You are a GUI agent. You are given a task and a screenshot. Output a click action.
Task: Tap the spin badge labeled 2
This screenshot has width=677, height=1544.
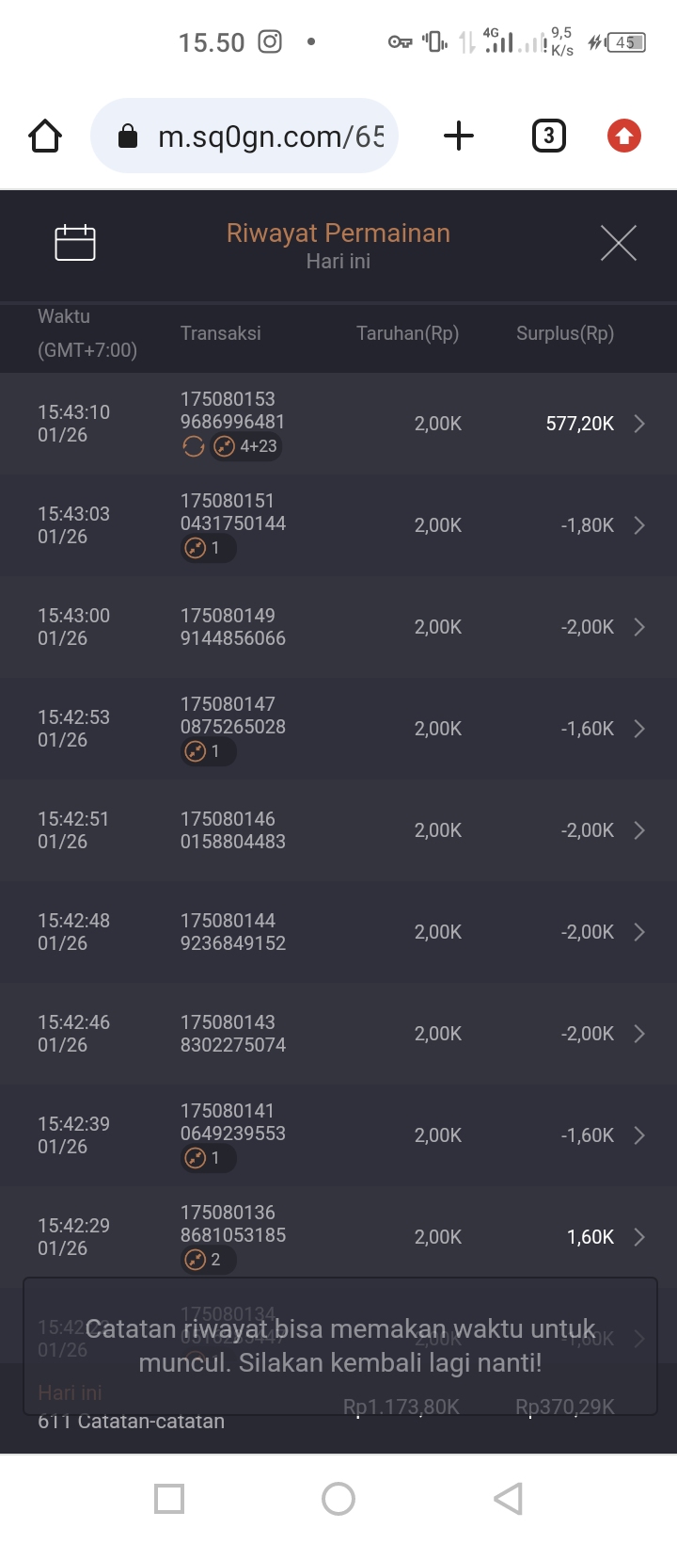tap(207, 1260)
